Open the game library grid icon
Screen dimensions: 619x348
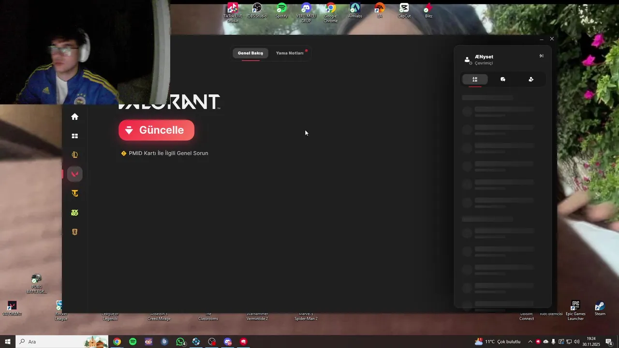75,136
